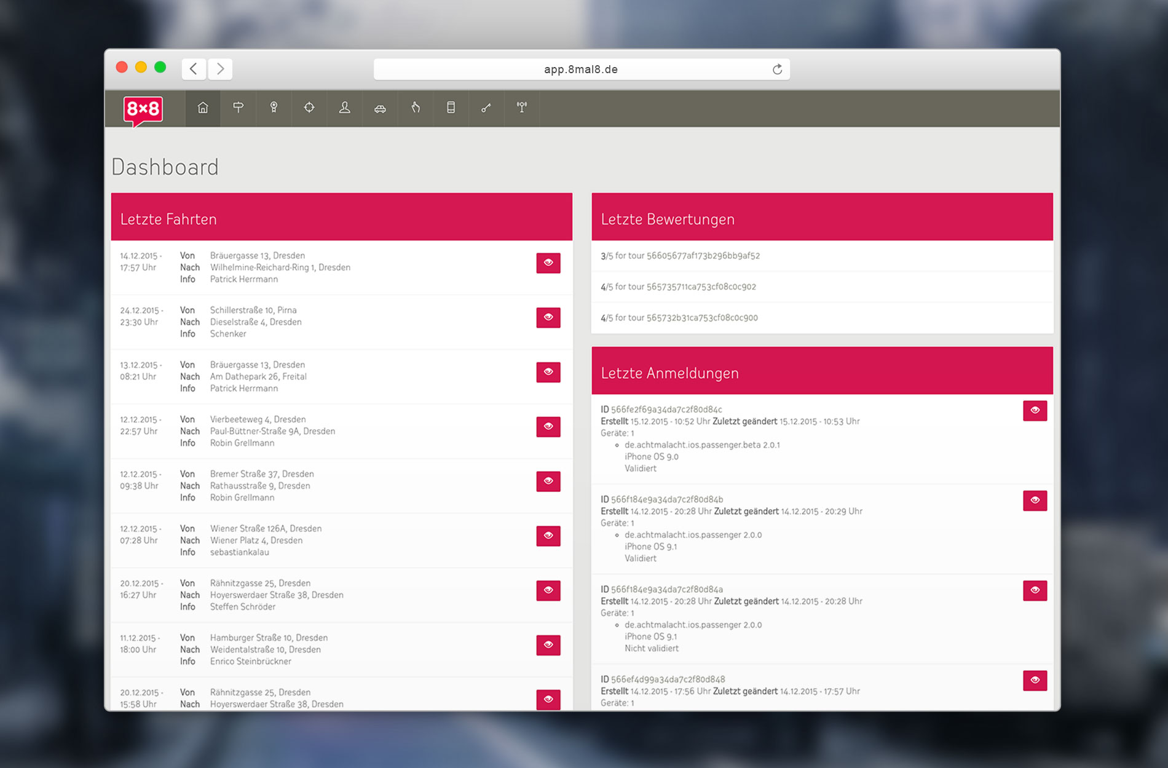Open the user profile icon
Screen dimensions: 1168x768
tap(345, 108)
